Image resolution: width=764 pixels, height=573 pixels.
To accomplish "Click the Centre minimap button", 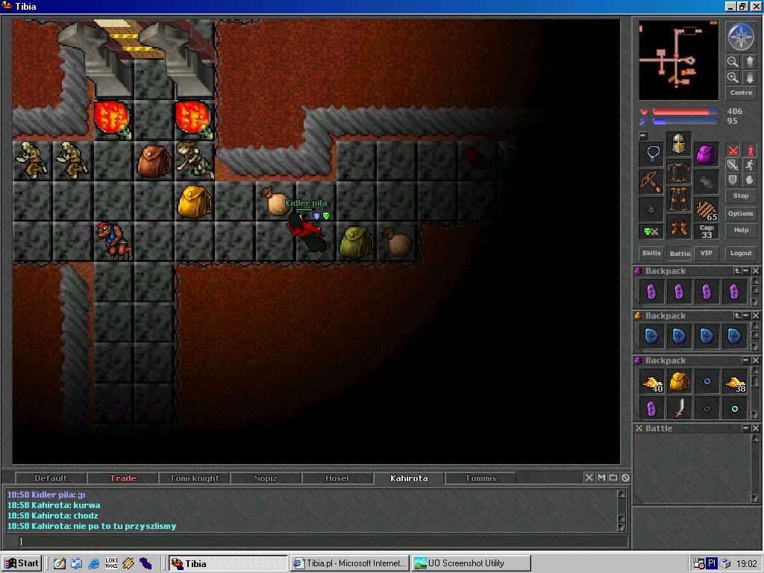I will pyautogui.click(x=741, y=93).
